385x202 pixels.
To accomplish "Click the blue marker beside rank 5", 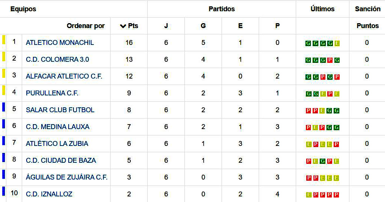I will pos(4,107).
